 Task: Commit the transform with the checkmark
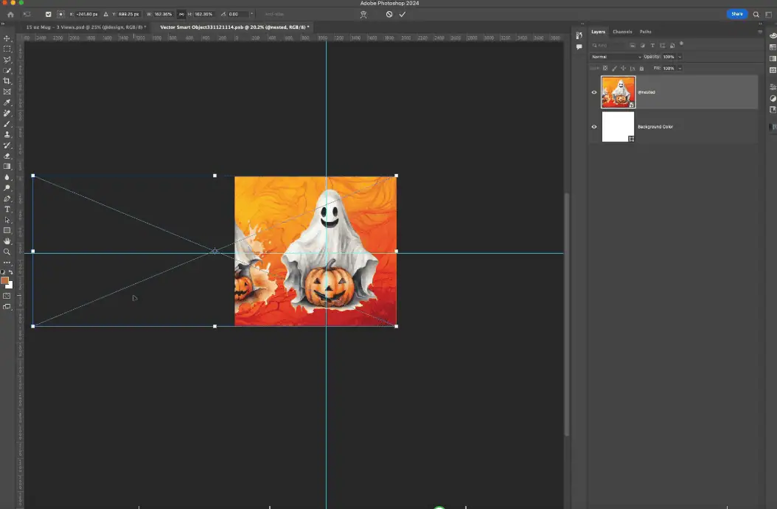pyautogui.click(x=403, y=14)
